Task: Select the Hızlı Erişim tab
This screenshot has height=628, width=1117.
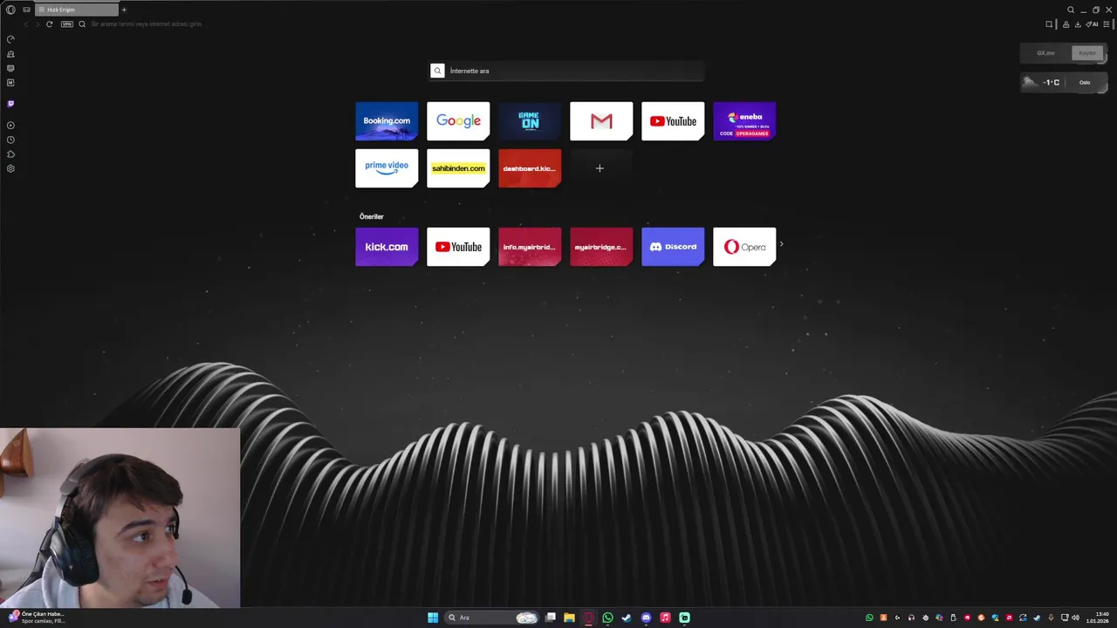Action: pyautogui.click(x=77, y=10)
